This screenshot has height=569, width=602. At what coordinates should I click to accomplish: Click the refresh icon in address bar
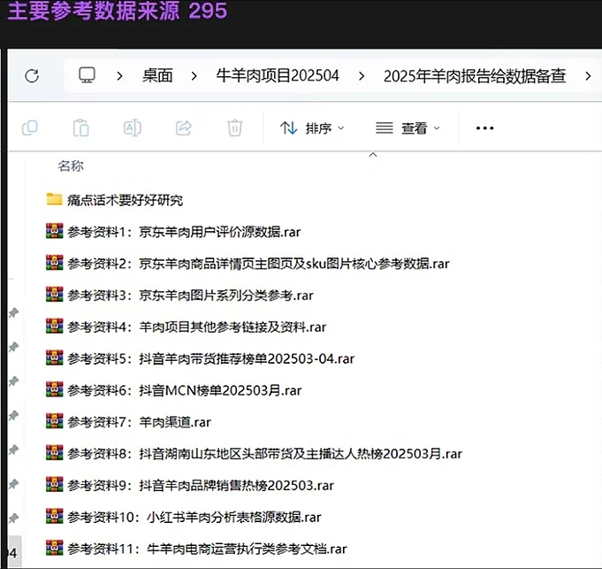tap(32, 76)
